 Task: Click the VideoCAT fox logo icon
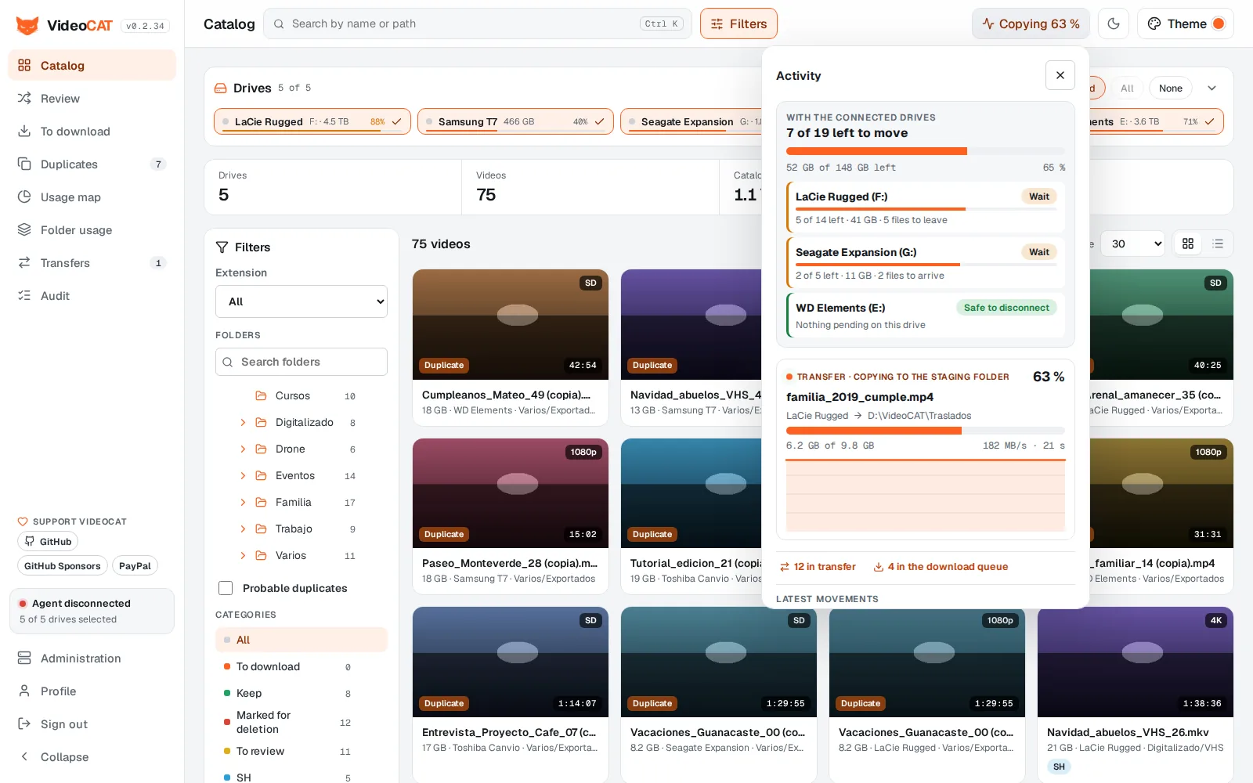coord(27,25)
